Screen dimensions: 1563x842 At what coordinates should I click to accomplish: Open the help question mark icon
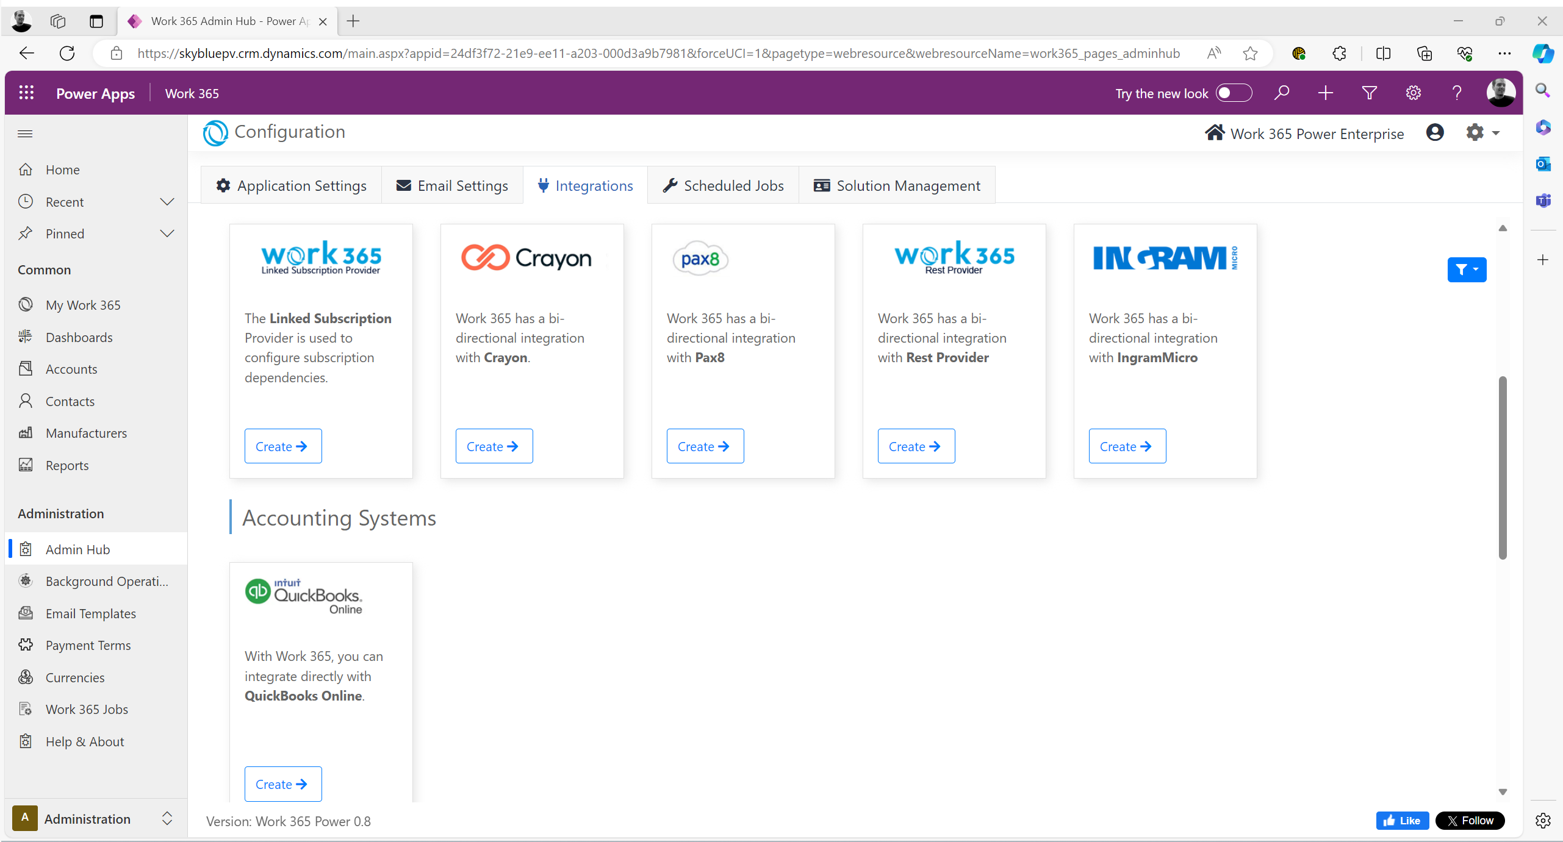click(x=1457, y=93)
